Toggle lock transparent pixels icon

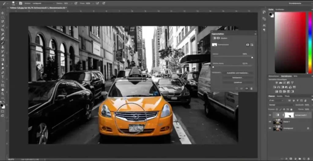(x=277, y=109)
